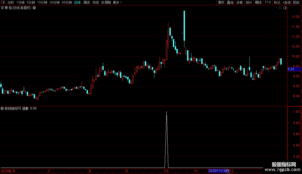Open the 多周期 multi-period view
302x174 pixels.
(106, 2)
